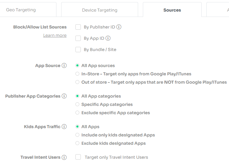Open Kids Apps Traffic info icon
The height and width of the screenshot is (167, 229).
click(x=64, y=127)
